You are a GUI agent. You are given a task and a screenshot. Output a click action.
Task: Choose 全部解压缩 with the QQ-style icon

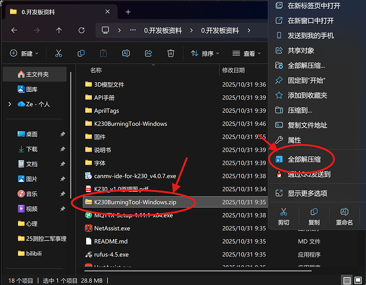tap(303, 159)
